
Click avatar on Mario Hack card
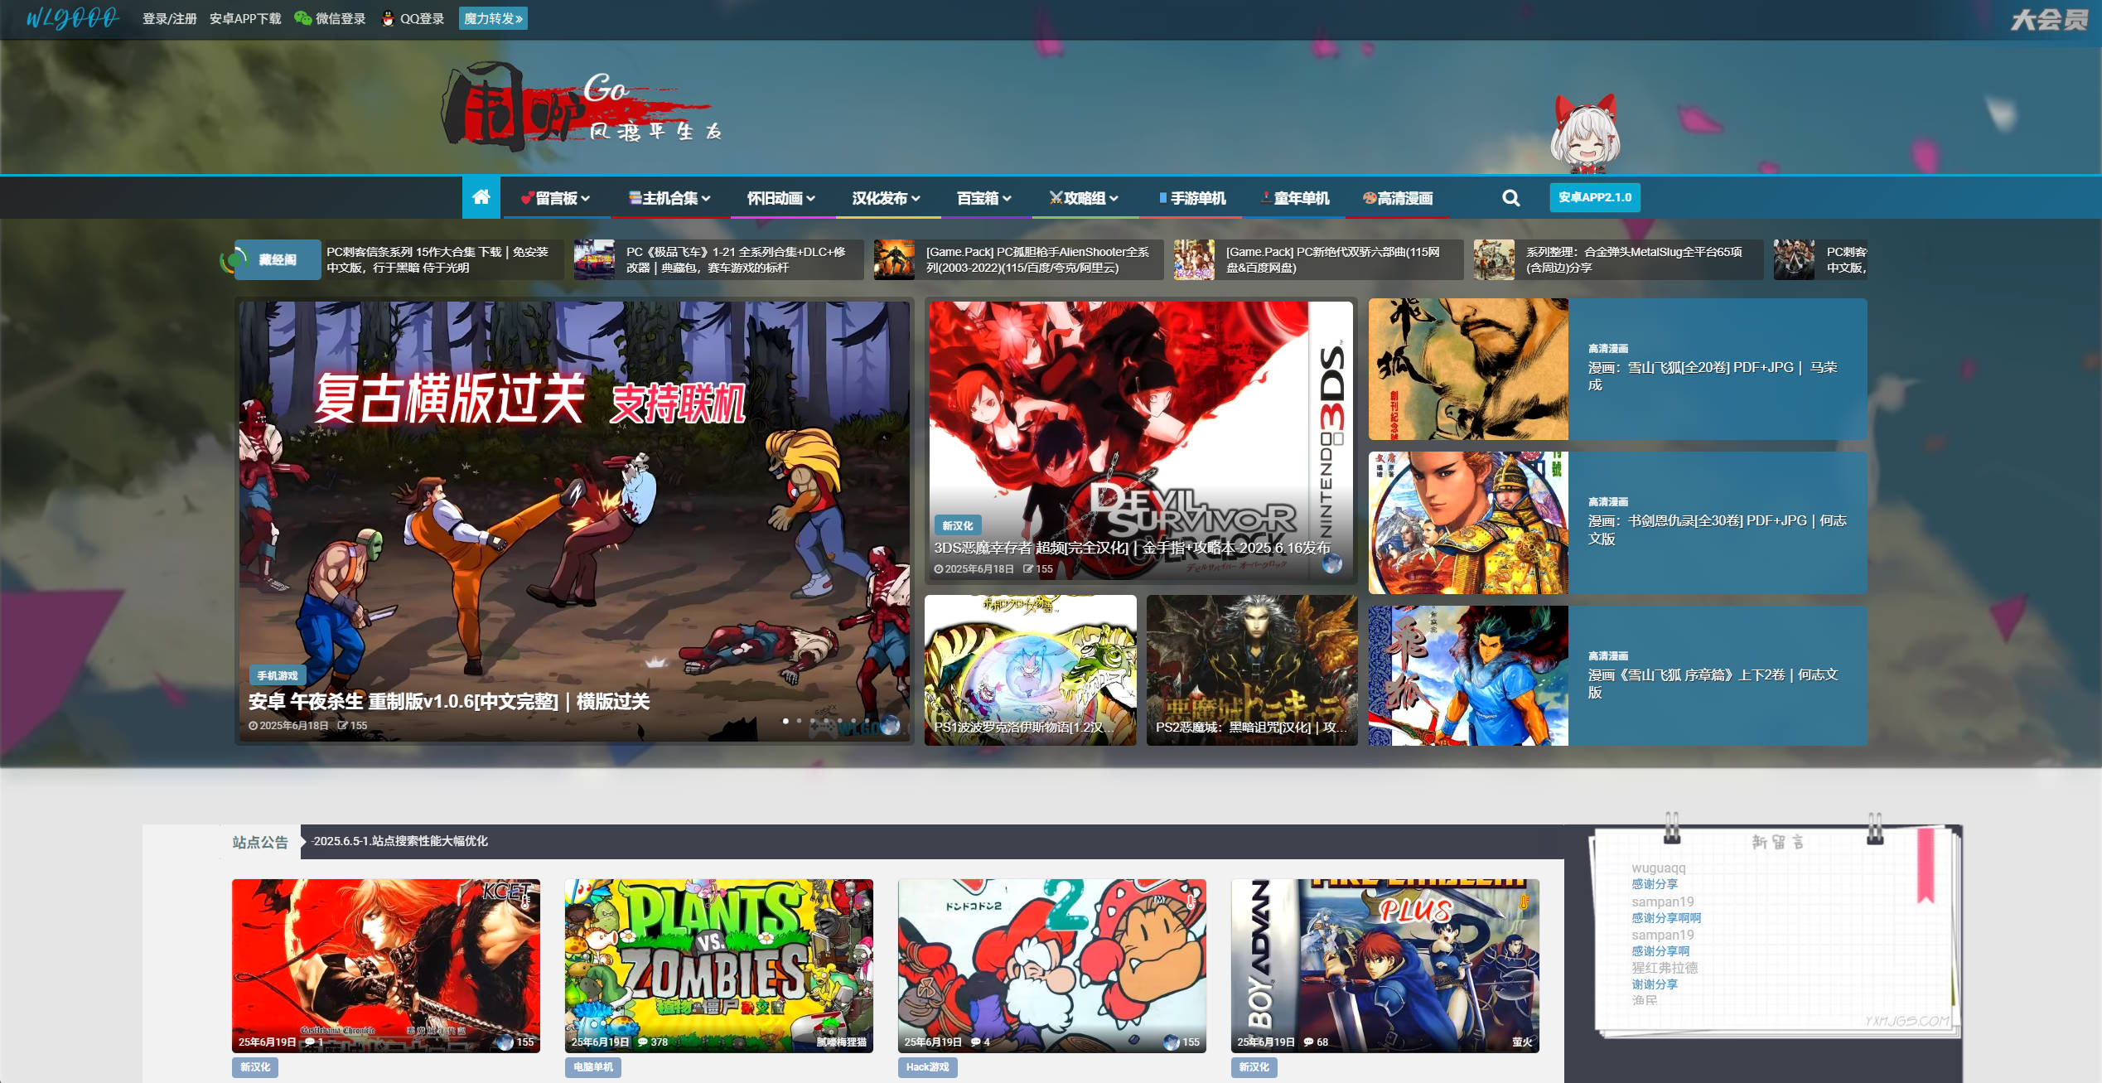tap(1172, 1042)
